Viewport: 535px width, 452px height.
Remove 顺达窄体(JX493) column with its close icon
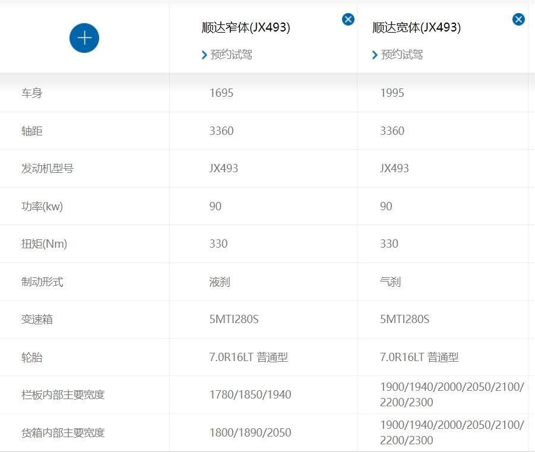[348, 19]
